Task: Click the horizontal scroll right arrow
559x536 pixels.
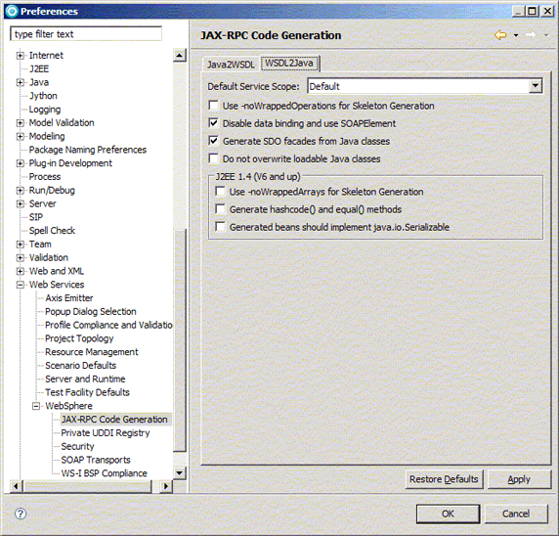Action: click(x=166, y=486)
